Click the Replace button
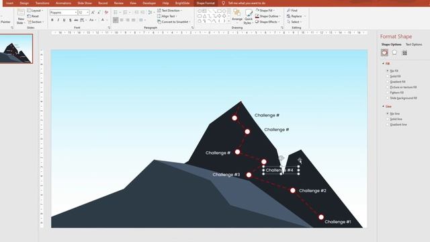Image resolution: width=430 pixels, height=242 pixels. [x=296, y=16]
